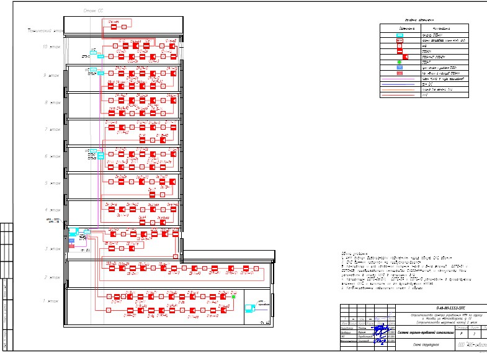Image resolution: width=487 pixels, height=353 pixels.
Task: Select the cyan workstation computer in the 1st-floor right room
Action: 250,308
